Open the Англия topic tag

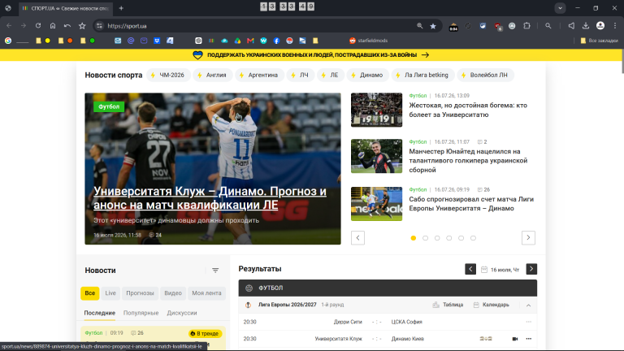[x=213, y=76]
